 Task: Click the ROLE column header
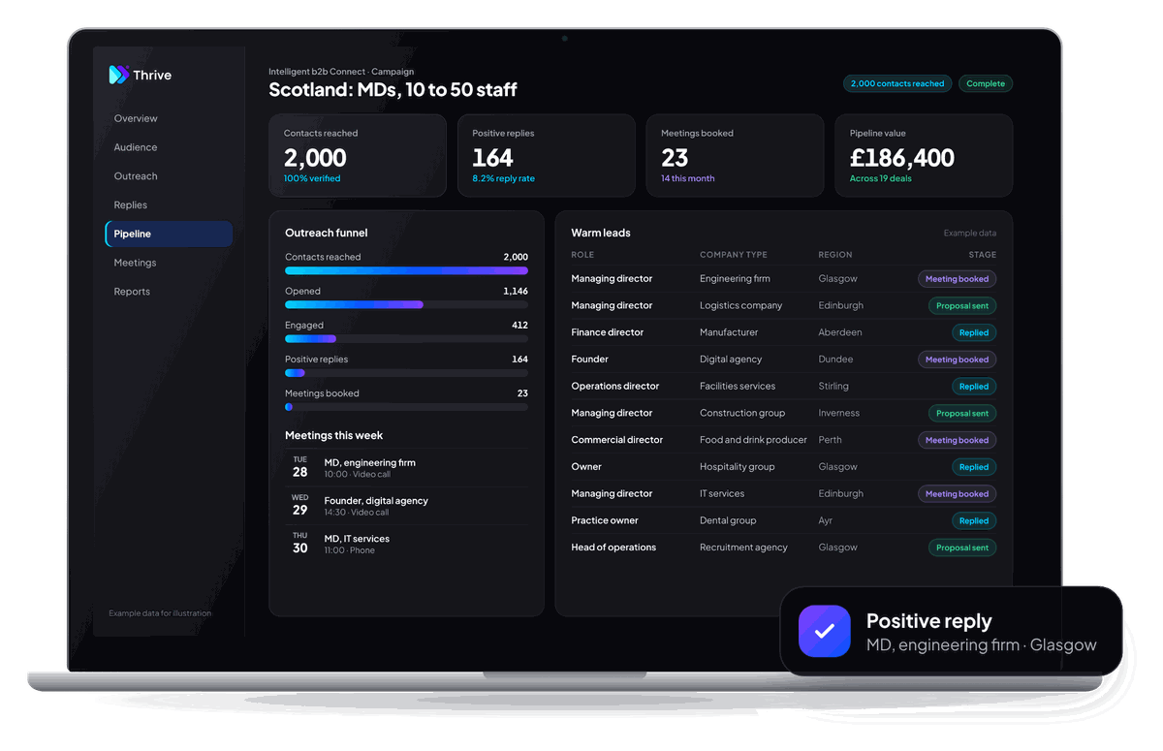coord(582,255)
